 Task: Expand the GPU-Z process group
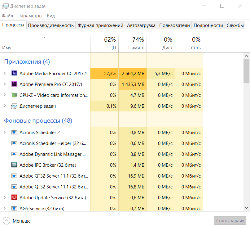pos(5,95)
